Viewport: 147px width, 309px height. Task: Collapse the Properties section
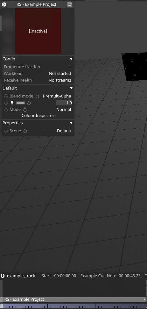pos(71,123)
